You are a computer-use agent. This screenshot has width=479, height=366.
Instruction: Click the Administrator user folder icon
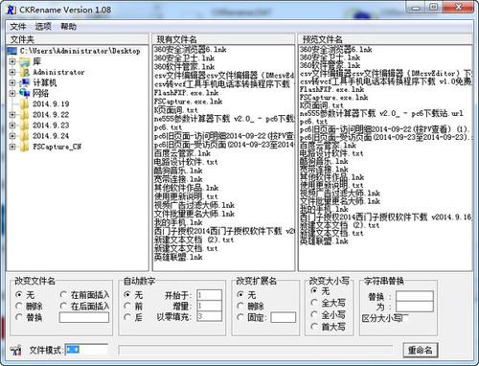[25, 72]
